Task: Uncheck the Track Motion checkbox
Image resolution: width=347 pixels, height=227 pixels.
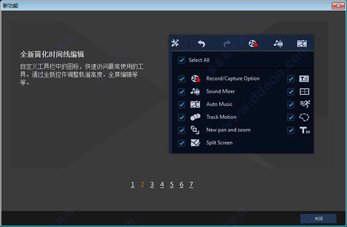Action: [182, 117]
